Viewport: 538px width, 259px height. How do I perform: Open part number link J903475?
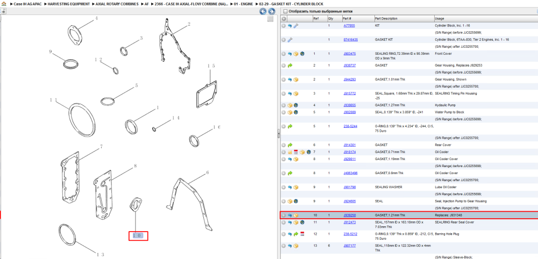pyautogui.click(x=350, y=54)
